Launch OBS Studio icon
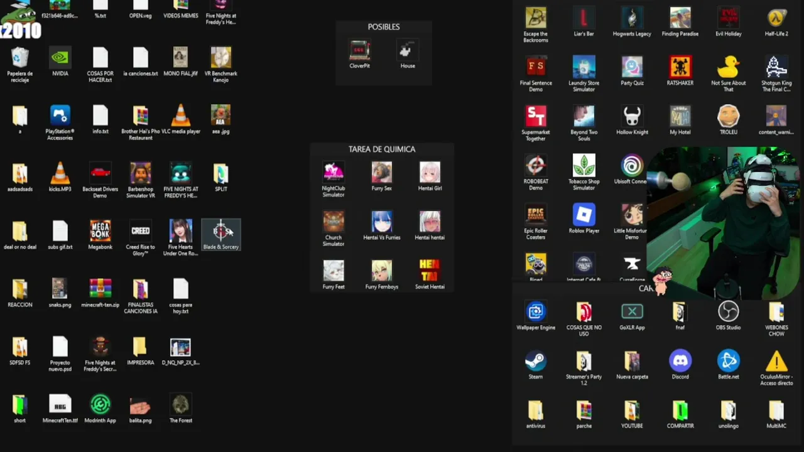Image resolution: width=804 pixels, height=452 pixels. [729, 311]
